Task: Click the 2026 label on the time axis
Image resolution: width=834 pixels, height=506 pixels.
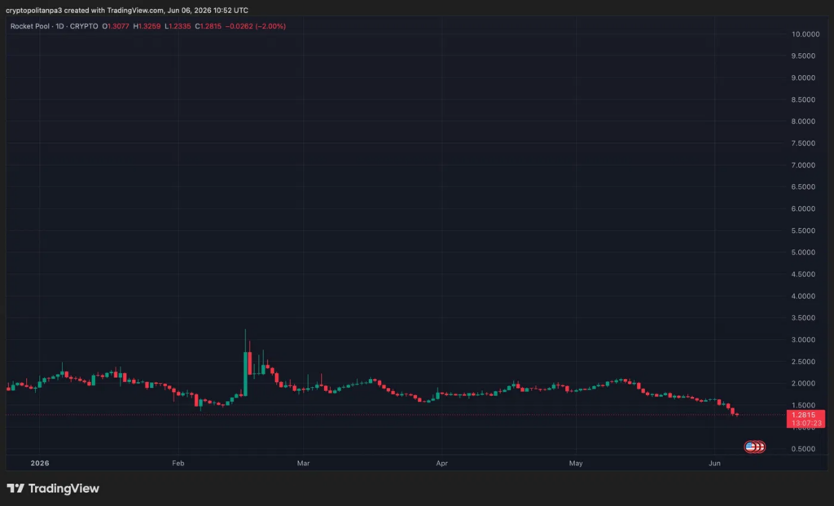Action: point(40,463)
